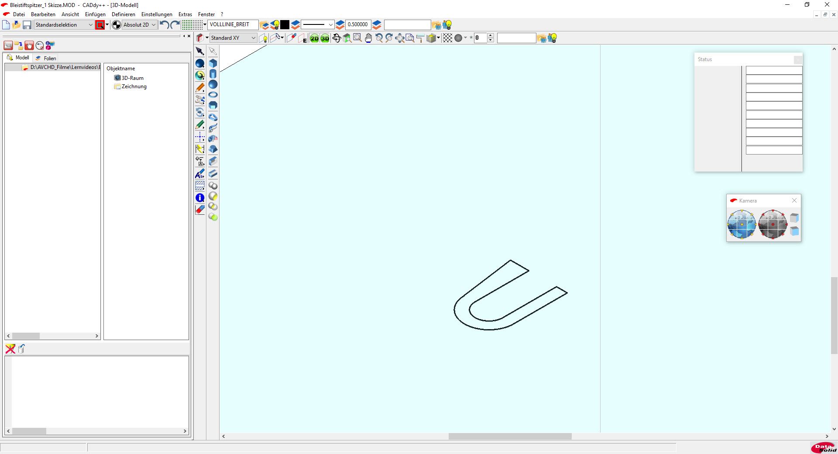838x454 pixels.
Task: Save the model with the diskette icon
Action: tap(27, 25)
